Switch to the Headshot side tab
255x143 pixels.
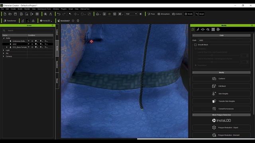pos(57,64)
